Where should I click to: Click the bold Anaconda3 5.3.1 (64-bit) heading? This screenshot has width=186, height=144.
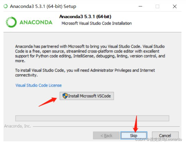85,17
